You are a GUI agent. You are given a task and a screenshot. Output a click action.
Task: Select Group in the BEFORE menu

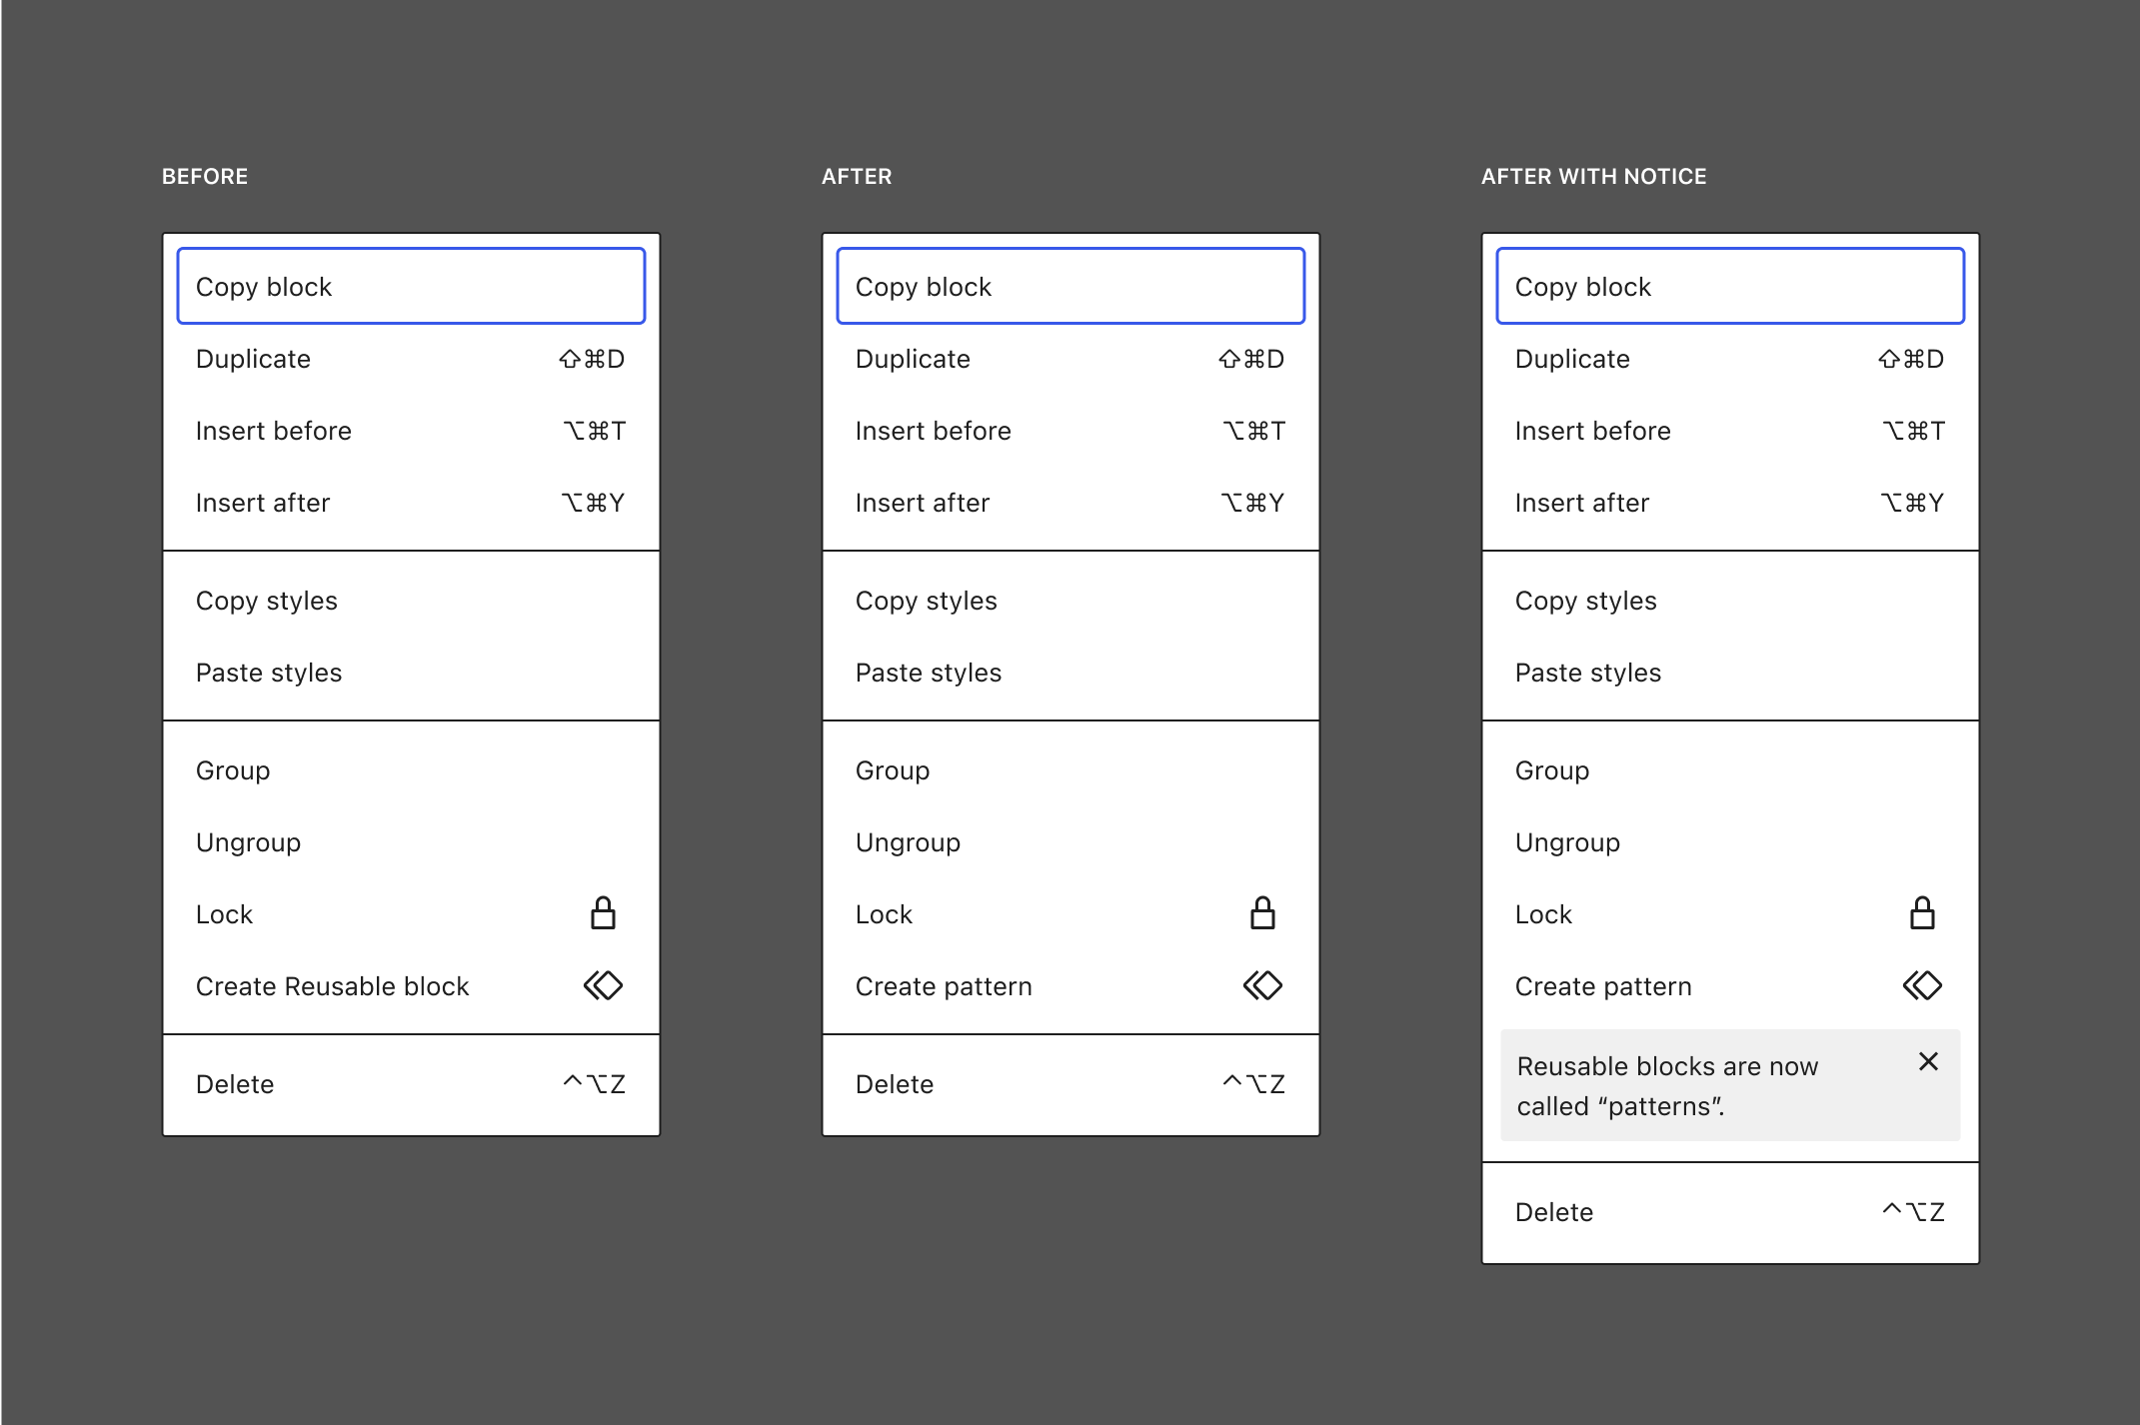click(x=233, y=770)
